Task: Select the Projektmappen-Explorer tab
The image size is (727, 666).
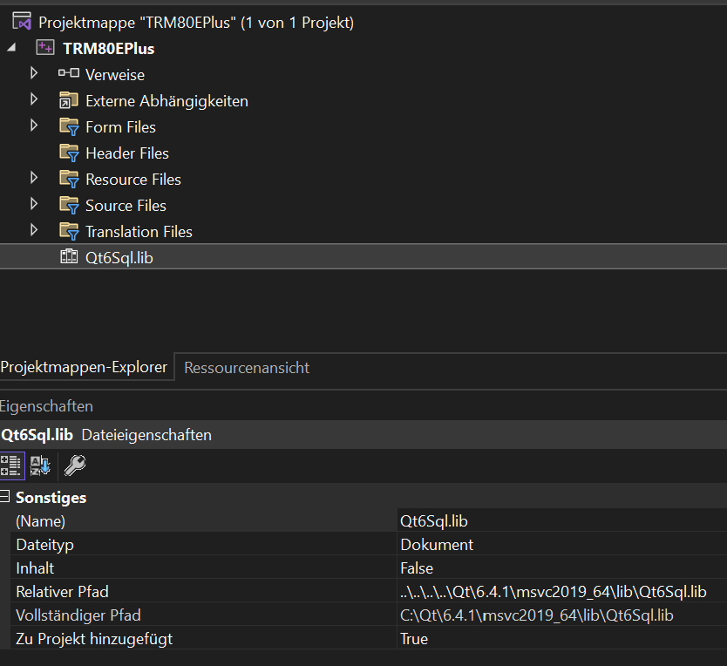Action: [x=85, y=367]
